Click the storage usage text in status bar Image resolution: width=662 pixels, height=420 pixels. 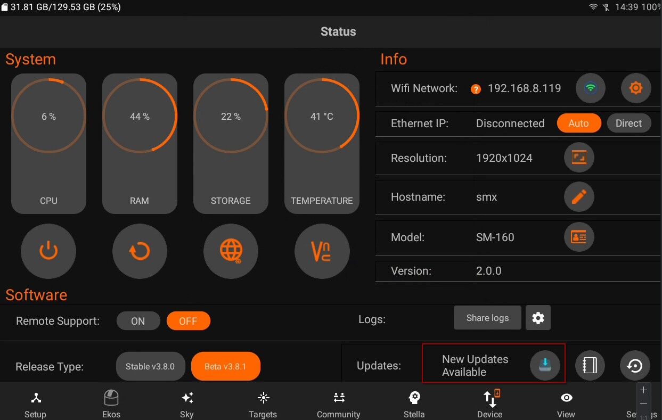(x=66, y=7)
